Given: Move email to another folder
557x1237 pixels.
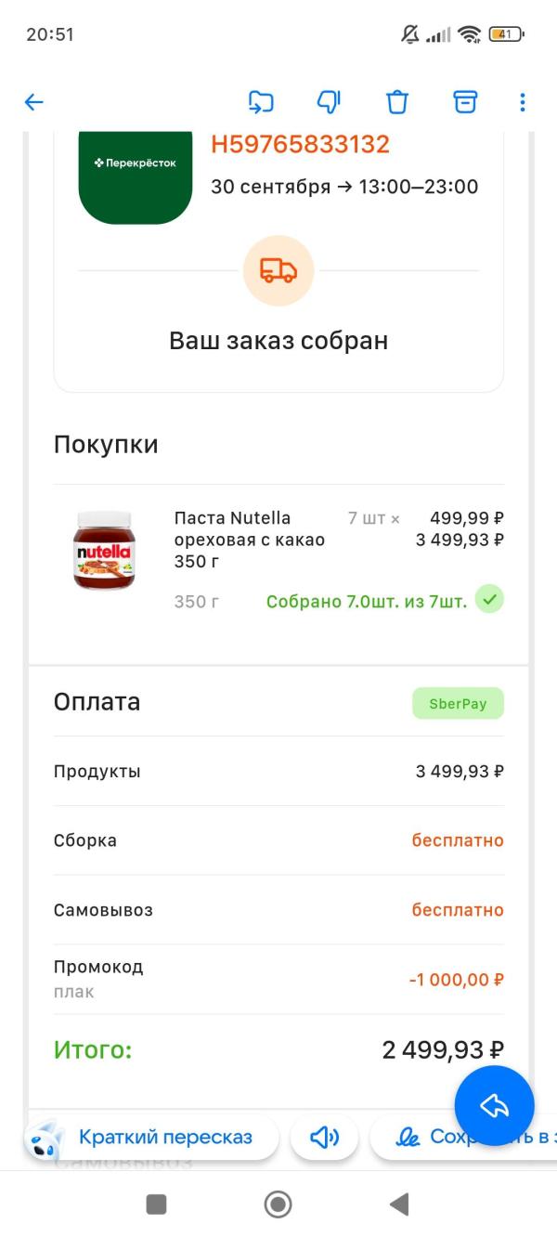Looking at the screenshot, I should click(261, 102).
